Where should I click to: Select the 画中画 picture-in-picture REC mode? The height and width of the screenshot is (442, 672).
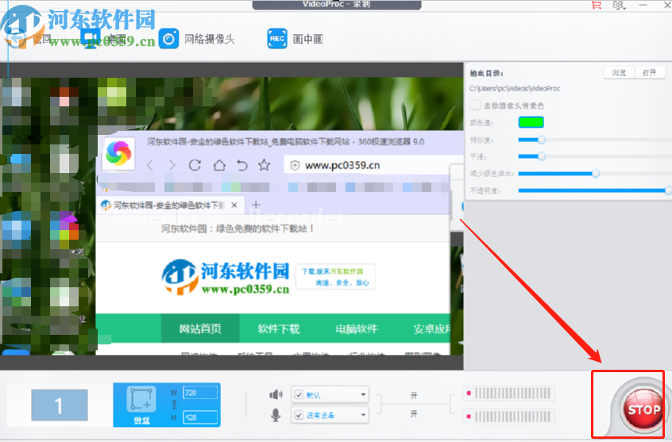click(295, 39)
